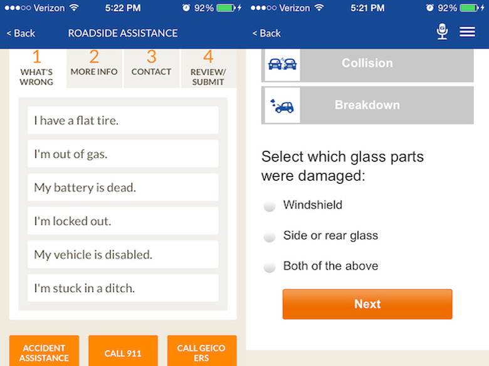
Task: Choose Both of the above option
Action: (x=270, y=267)
